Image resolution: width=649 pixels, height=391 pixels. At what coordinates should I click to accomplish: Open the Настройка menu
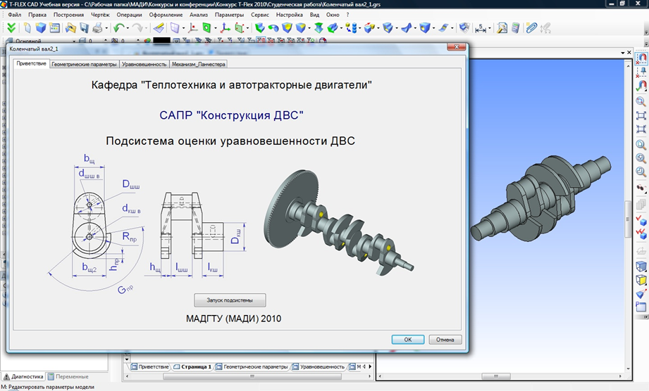pos(290,15)
